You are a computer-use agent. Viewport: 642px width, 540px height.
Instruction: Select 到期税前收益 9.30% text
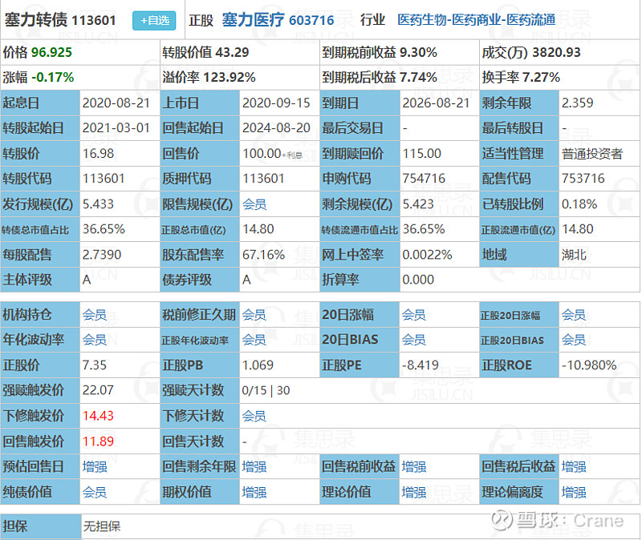click(x=380, y=52)
